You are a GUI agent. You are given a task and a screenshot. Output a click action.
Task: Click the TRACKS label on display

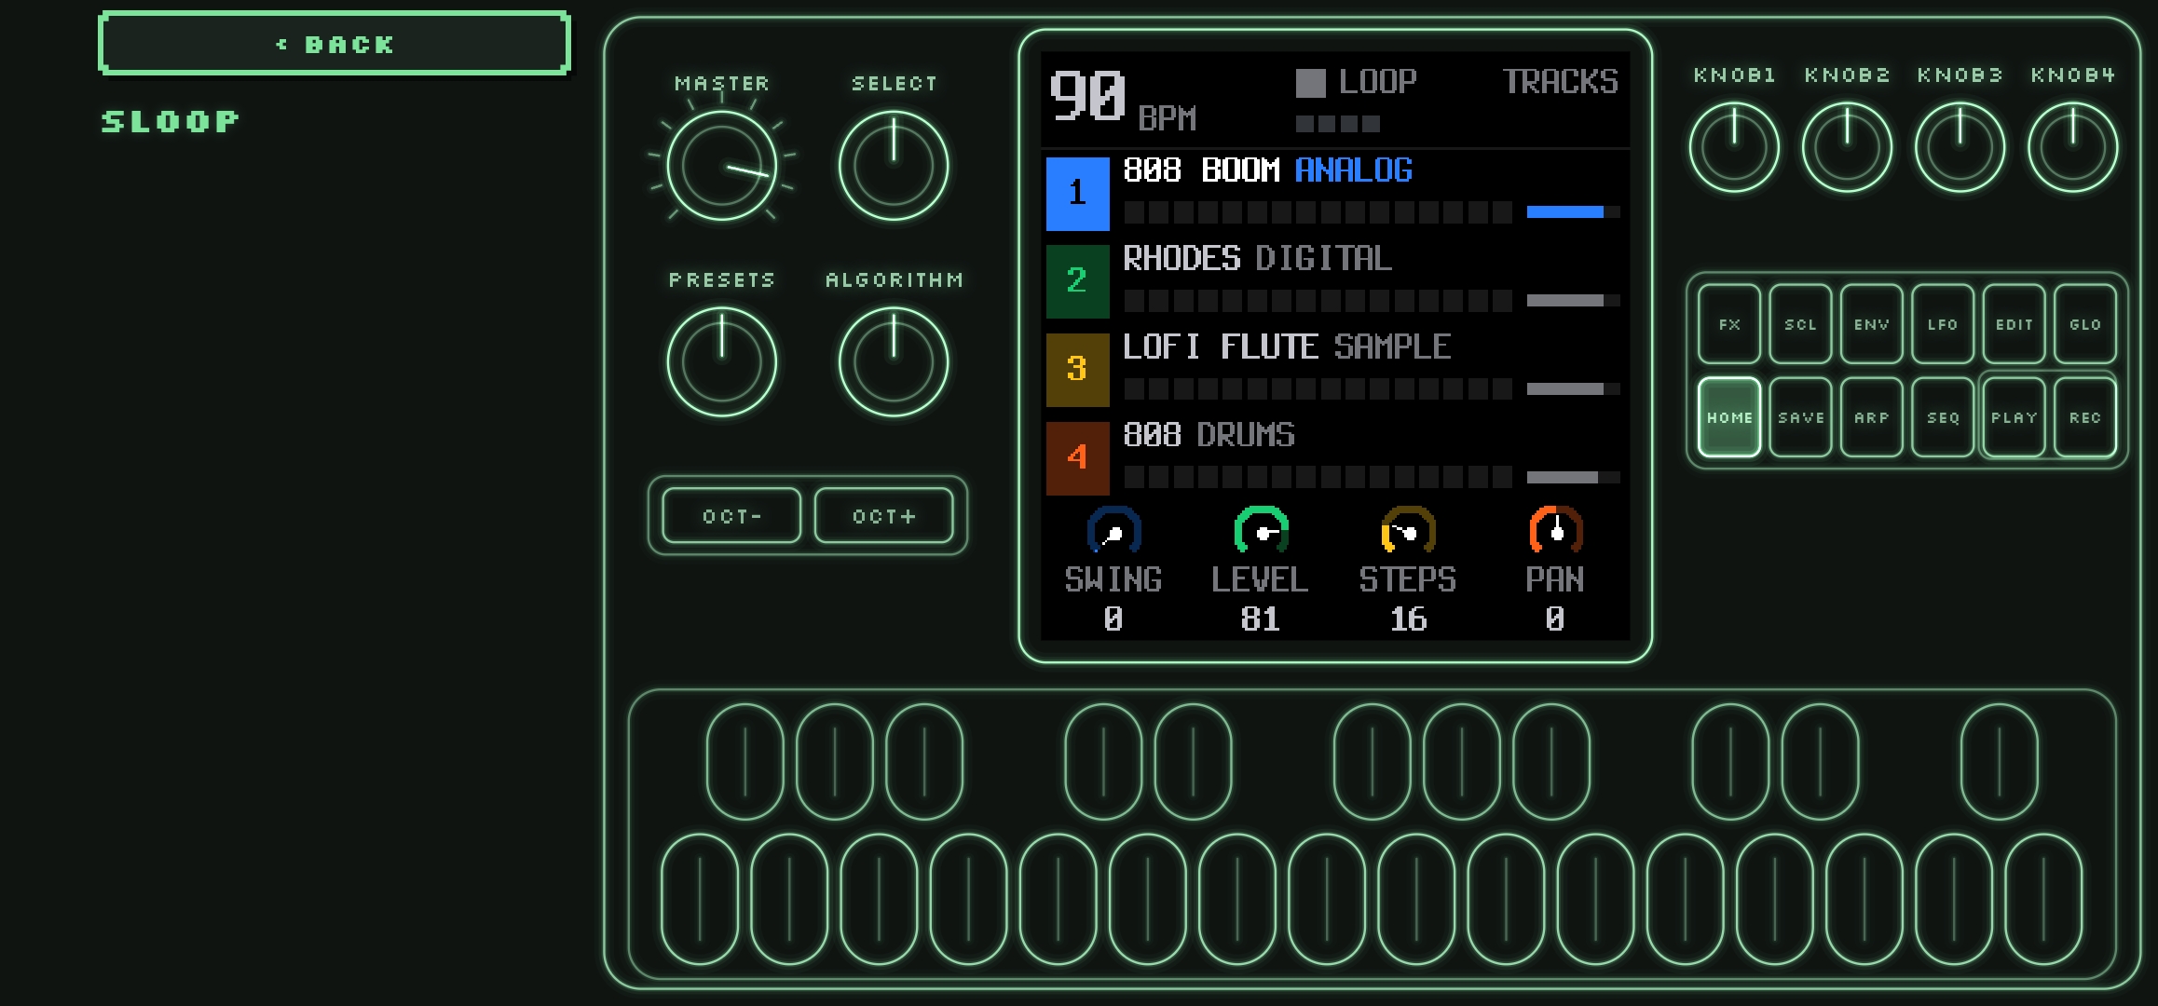coord(1560,82)
